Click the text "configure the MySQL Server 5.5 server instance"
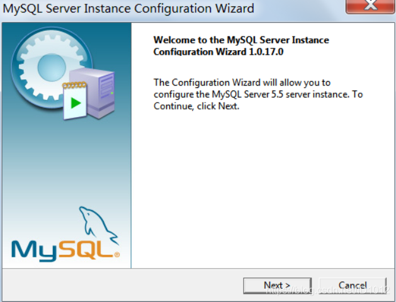 coord(251,94)
